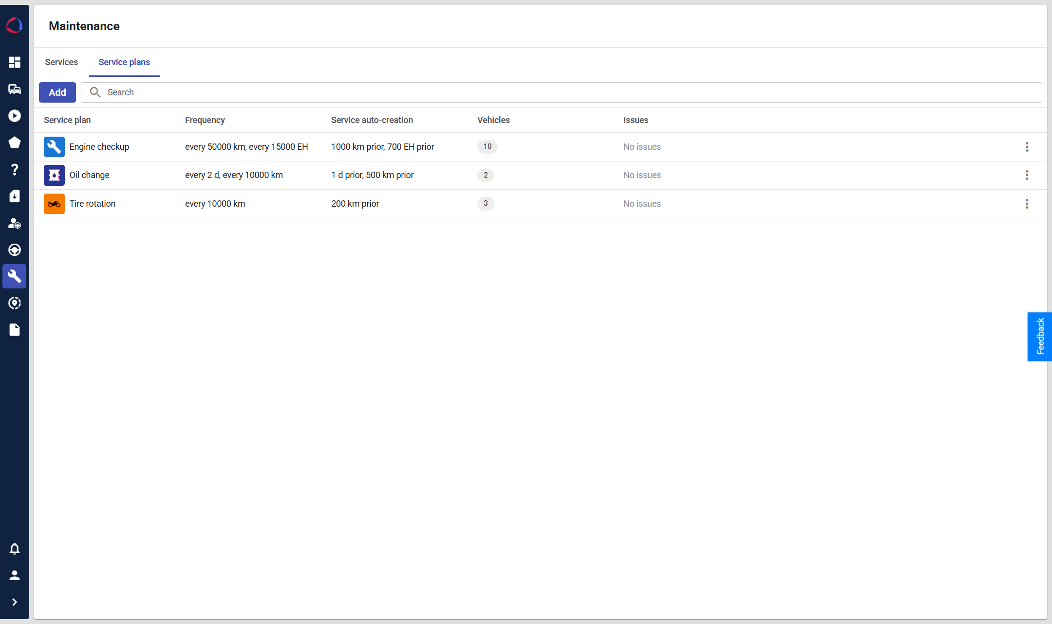Open the three-dot menu for Engine checkup

(x=1027, y=147)
